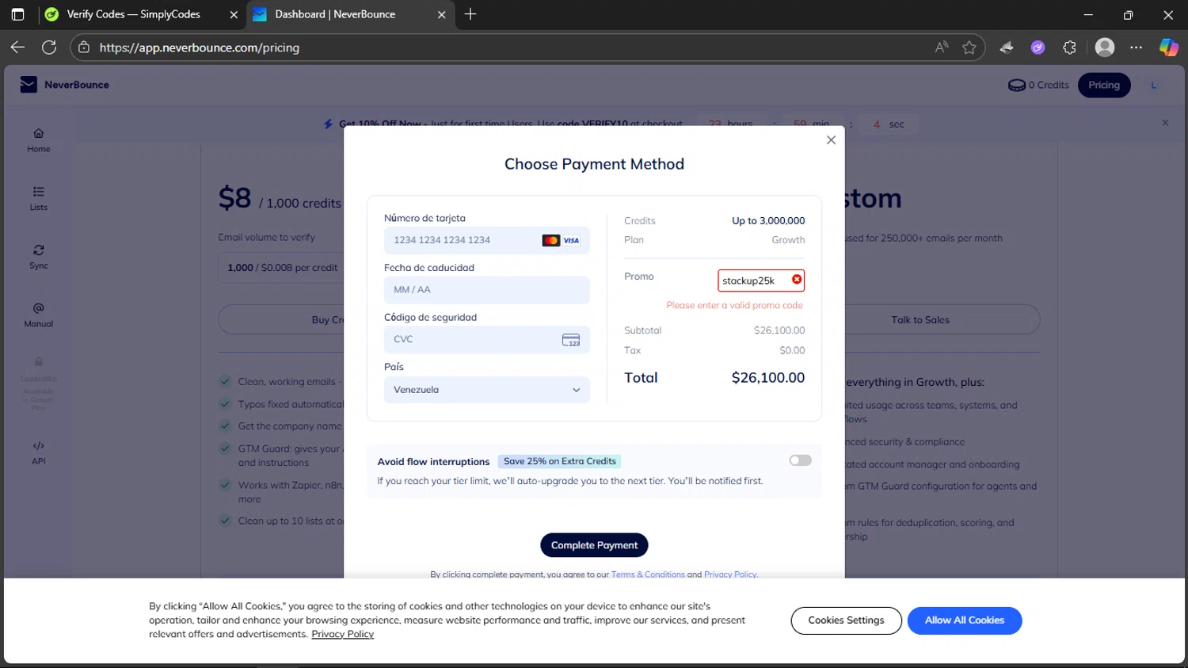Click the Up to 3,000,000 credits value
Image resolution: width=1188 pixels, height=668 pixels.
pyautogui.click(x=768, y=221)
